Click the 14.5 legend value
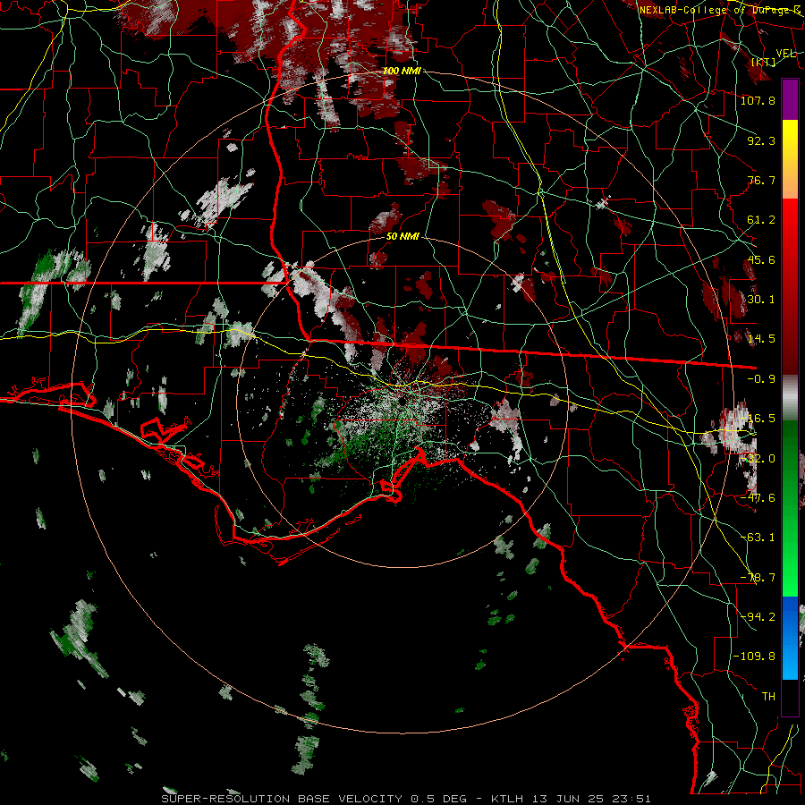The height and width of the screenshot is (805, 805). (x=761, y=339)
